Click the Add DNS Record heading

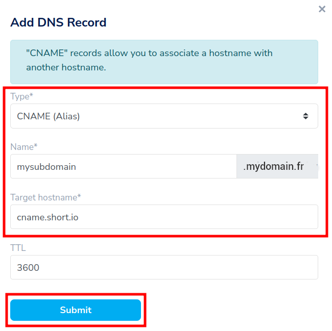coord(58,22)
